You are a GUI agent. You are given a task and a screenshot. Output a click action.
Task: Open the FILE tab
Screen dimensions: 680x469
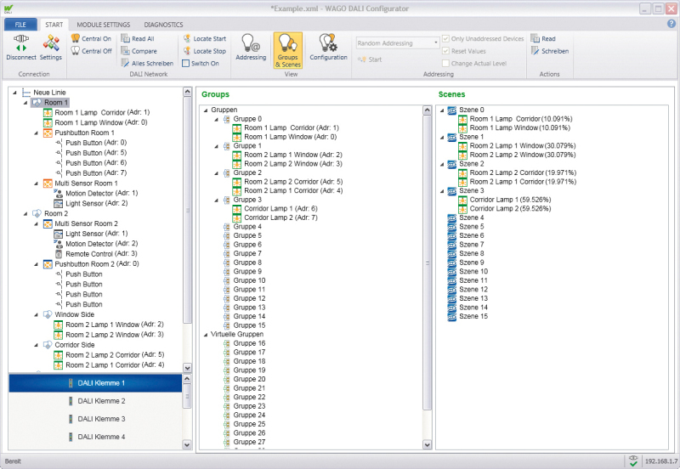click(20, 25)
